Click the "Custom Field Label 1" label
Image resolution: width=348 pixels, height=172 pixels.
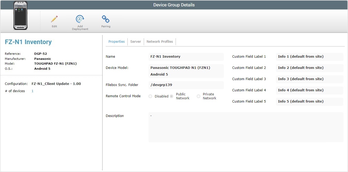click(x=249, y=57)
